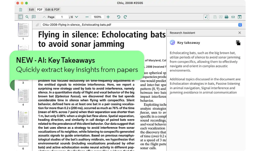
Task: Open the PDF search magnifier
Action: [x=27, y=17]
